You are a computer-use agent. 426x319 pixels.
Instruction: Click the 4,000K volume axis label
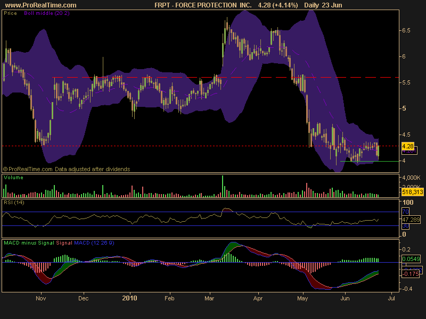coord(411,178)
